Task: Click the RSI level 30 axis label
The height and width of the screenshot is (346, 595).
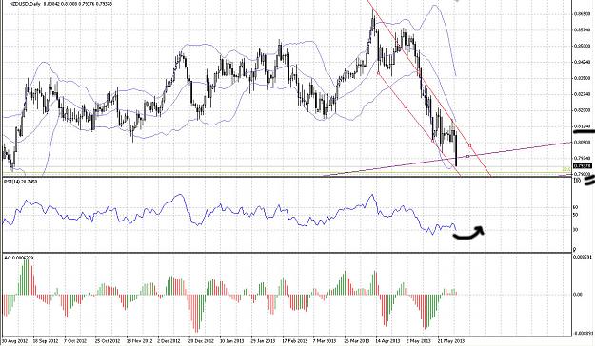Action: click(x=576, y=230)
